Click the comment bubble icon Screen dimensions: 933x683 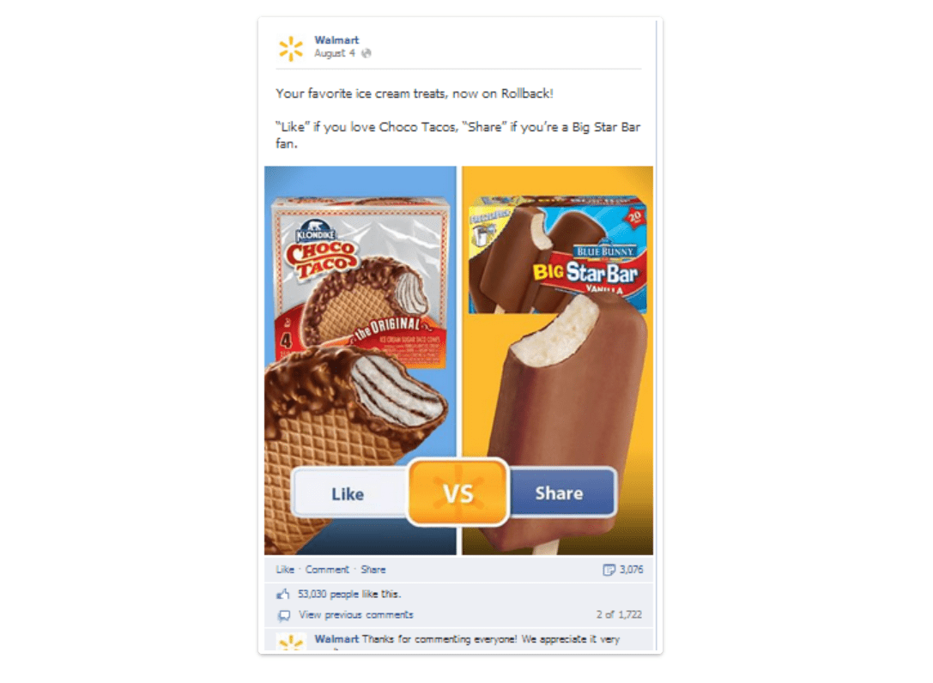click(284, 615)
